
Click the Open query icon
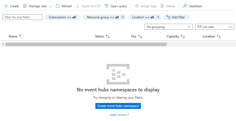(106, 6)
